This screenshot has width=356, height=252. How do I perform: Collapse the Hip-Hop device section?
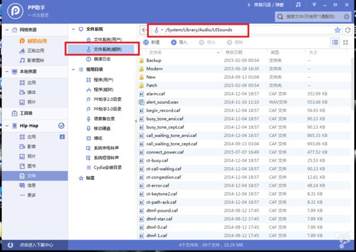click(7, 126)
